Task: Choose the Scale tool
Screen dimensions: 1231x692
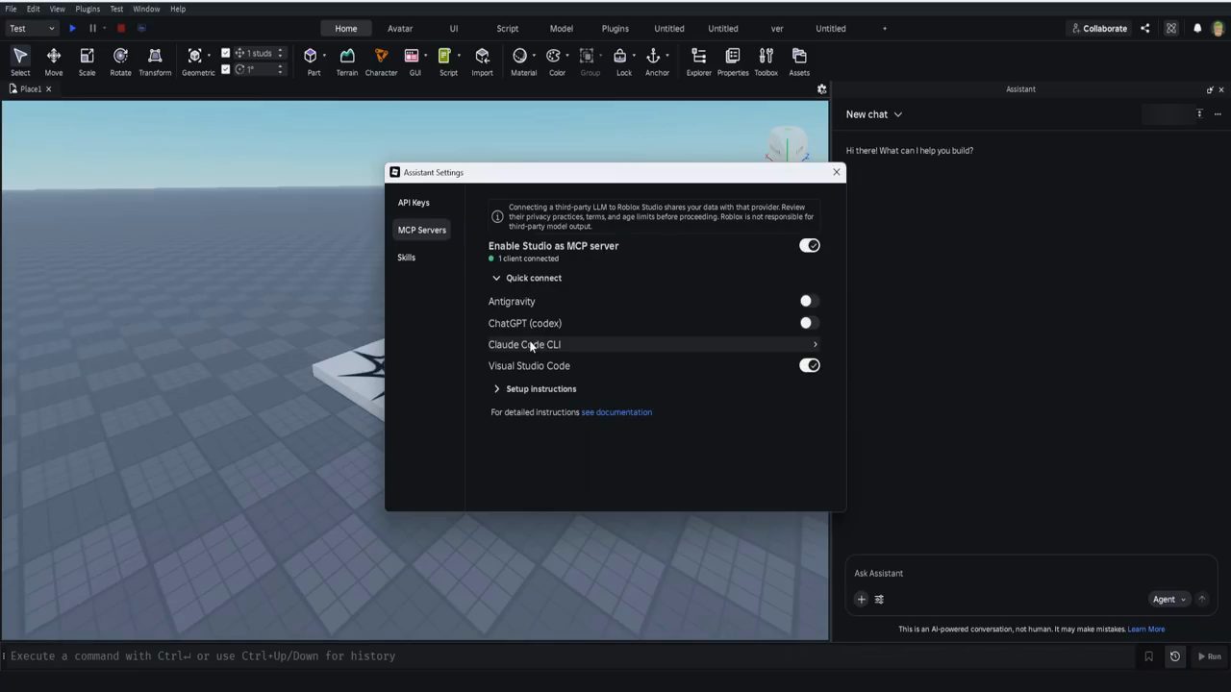Action: coord(87,62)
